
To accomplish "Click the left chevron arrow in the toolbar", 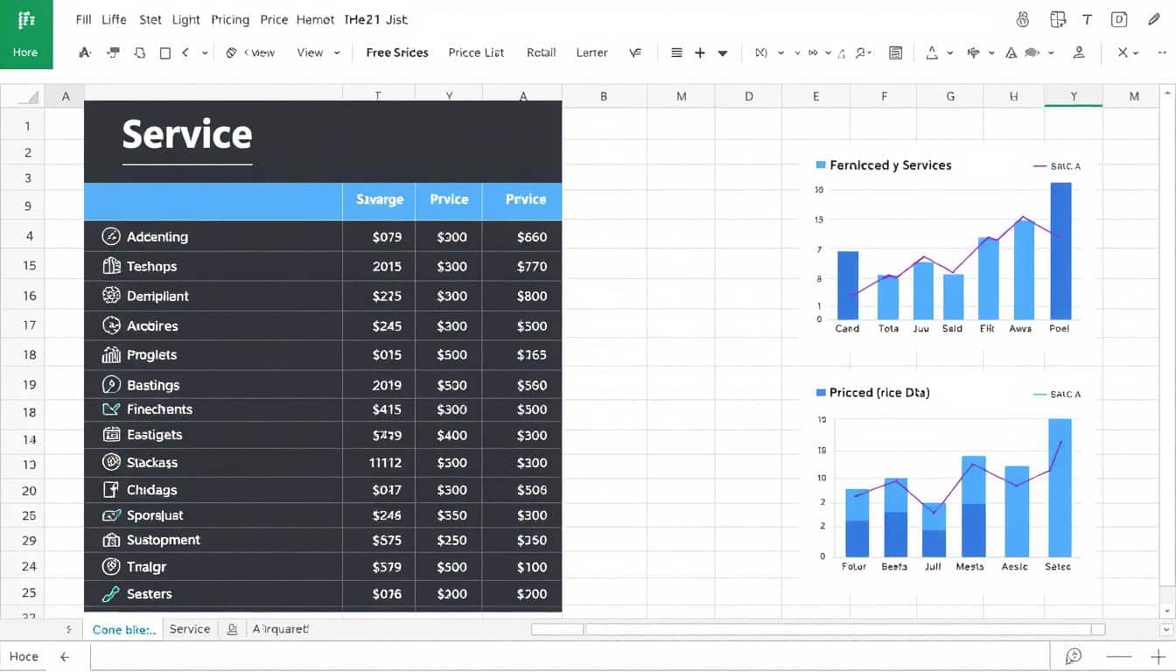I will pyautogui.click(x=185, y=52).
